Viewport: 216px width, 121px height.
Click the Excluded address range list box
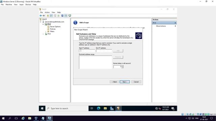[95, 62]
